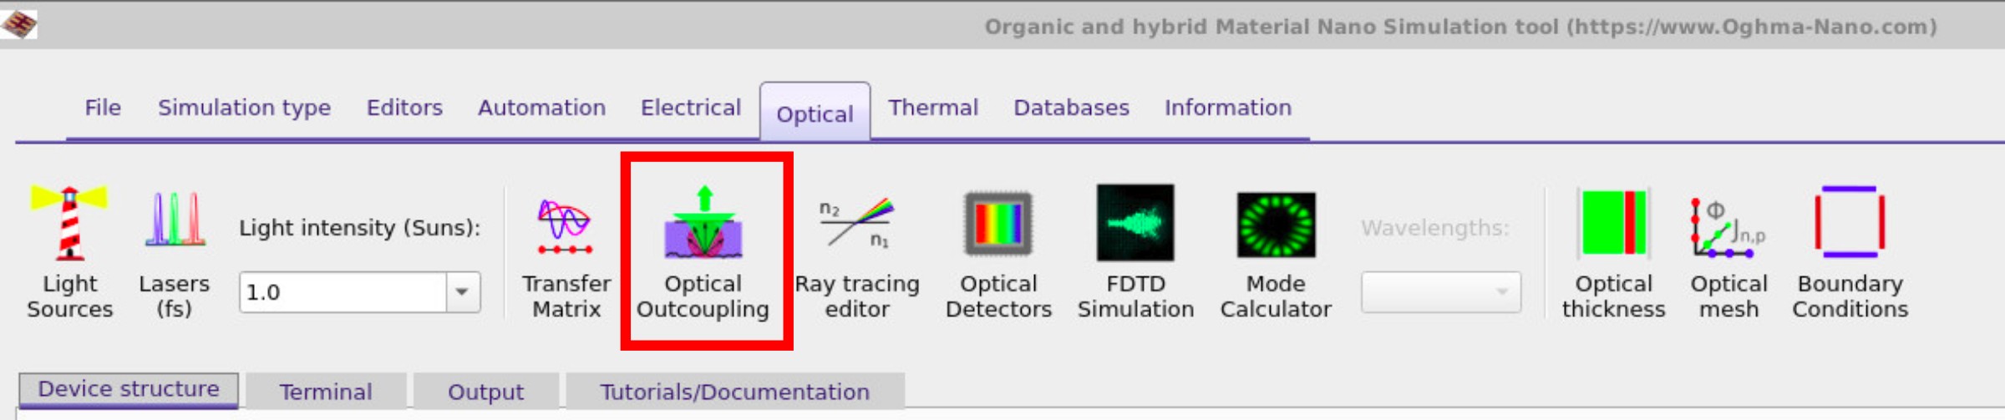Image resolution: width=2005 pixels, height=420 pixels.
Task: Open the Wavelengths combo box
Action: coord(1440,292)
